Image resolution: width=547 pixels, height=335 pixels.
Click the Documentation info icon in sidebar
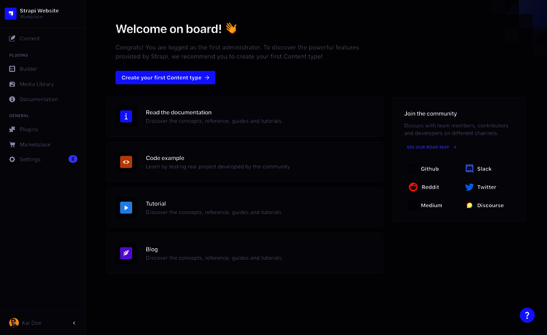pyautogui.click(x=12, y=99)
